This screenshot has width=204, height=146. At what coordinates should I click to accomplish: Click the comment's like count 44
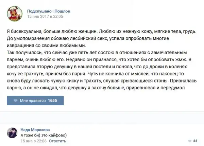click(195, 141)
